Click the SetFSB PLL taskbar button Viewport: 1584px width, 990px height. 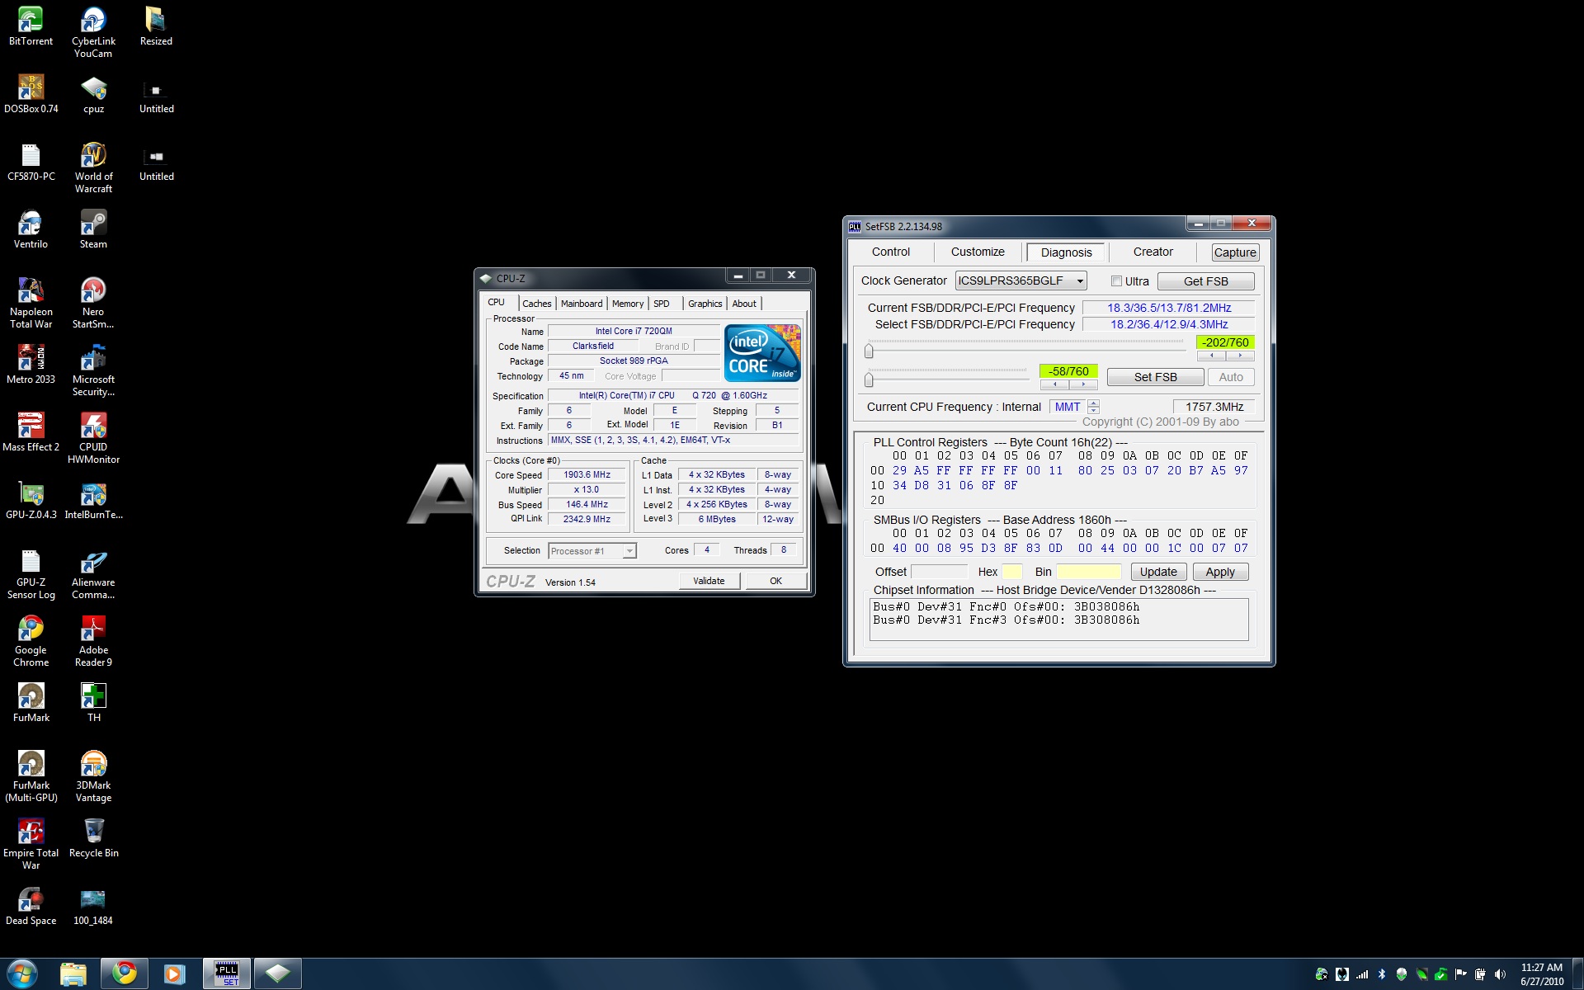tap(227, 973)
